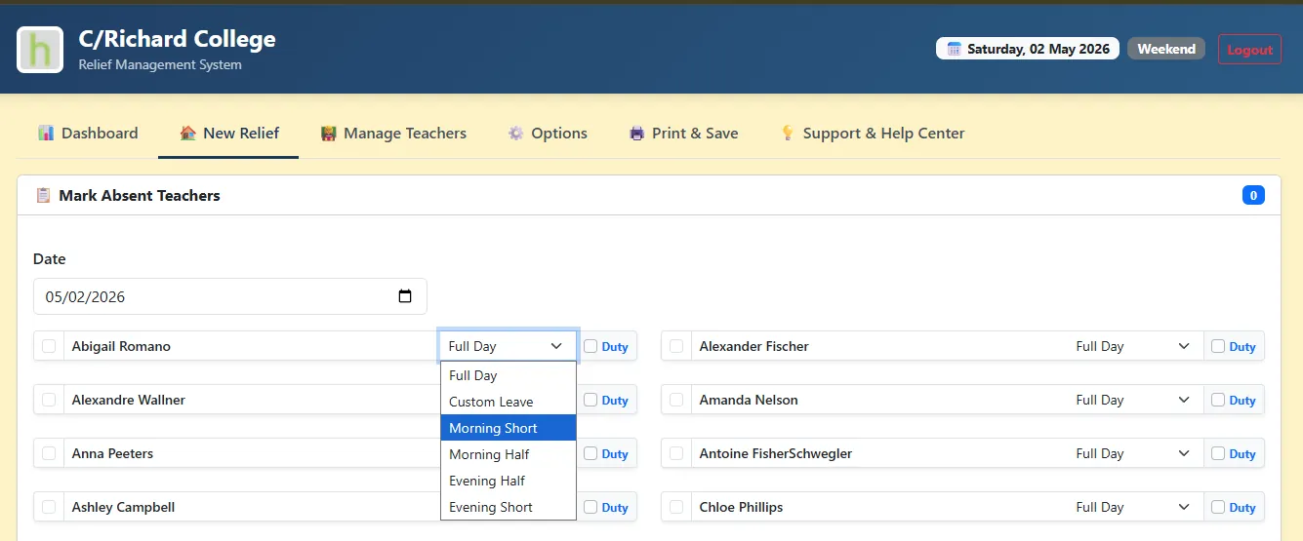The height and width of the screenshot is (541, 1303).
Task: Click the green h college logo
Action: (40, 50)
